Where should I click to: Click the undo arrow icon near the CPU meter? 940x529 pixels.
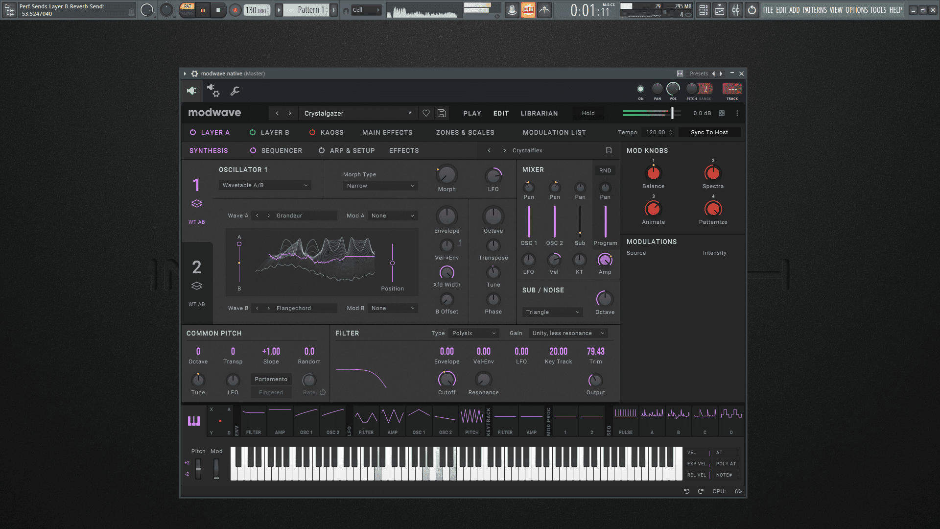(x=686, y=491)
